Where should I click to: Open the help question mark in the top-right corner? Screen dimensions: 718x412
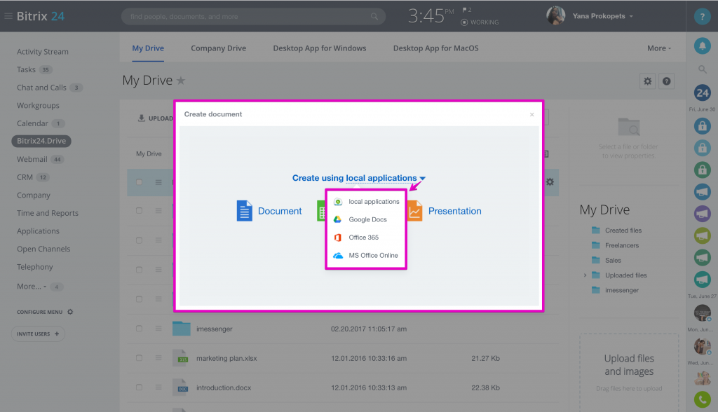(x=702, y=17)
